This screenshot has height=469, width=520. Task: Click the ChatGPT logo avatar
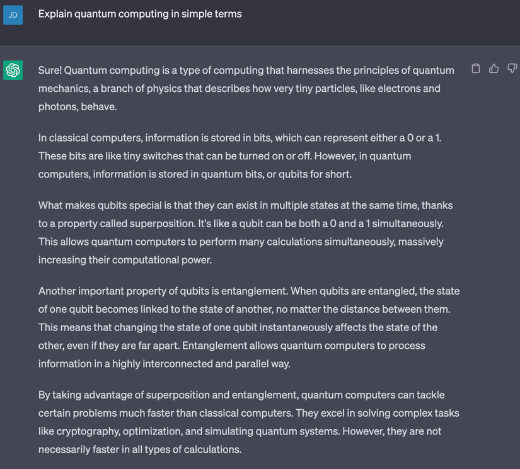[13, 70]
